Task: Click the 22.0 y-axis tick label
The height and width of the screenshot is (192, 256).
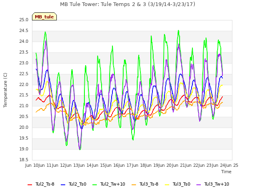Action: [24, 84]
